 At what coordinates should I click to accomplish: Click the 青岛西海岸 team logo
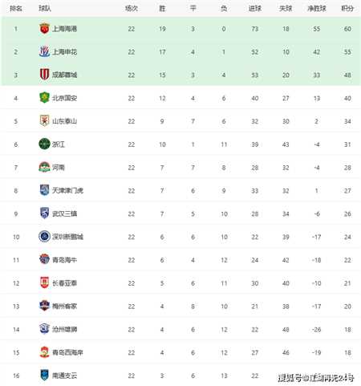pos(44,352)
